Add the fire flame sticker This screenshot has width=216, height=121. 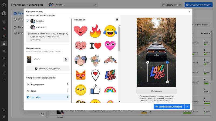click(95, 31)
